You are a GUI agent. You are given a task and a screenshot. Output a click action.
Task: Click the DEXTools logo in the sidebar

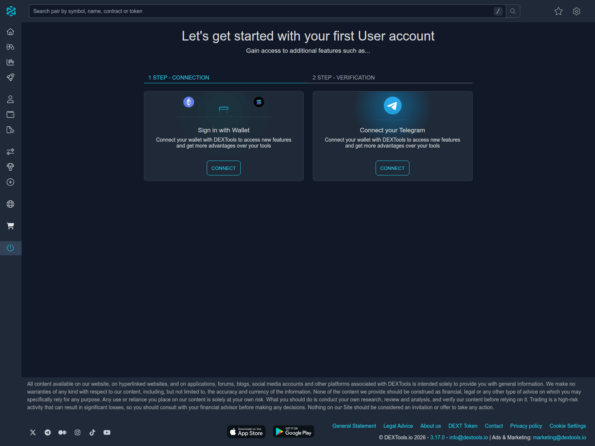tap(11, 11)
